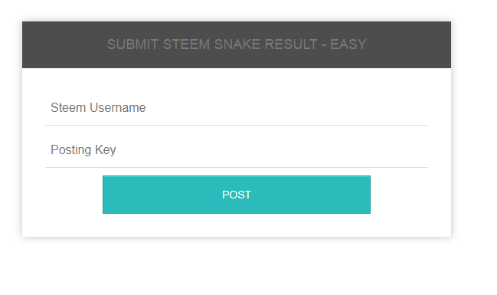Click the word 'SUBMIT' in the header
Screen dimensions: 497x295
[132, 44]
